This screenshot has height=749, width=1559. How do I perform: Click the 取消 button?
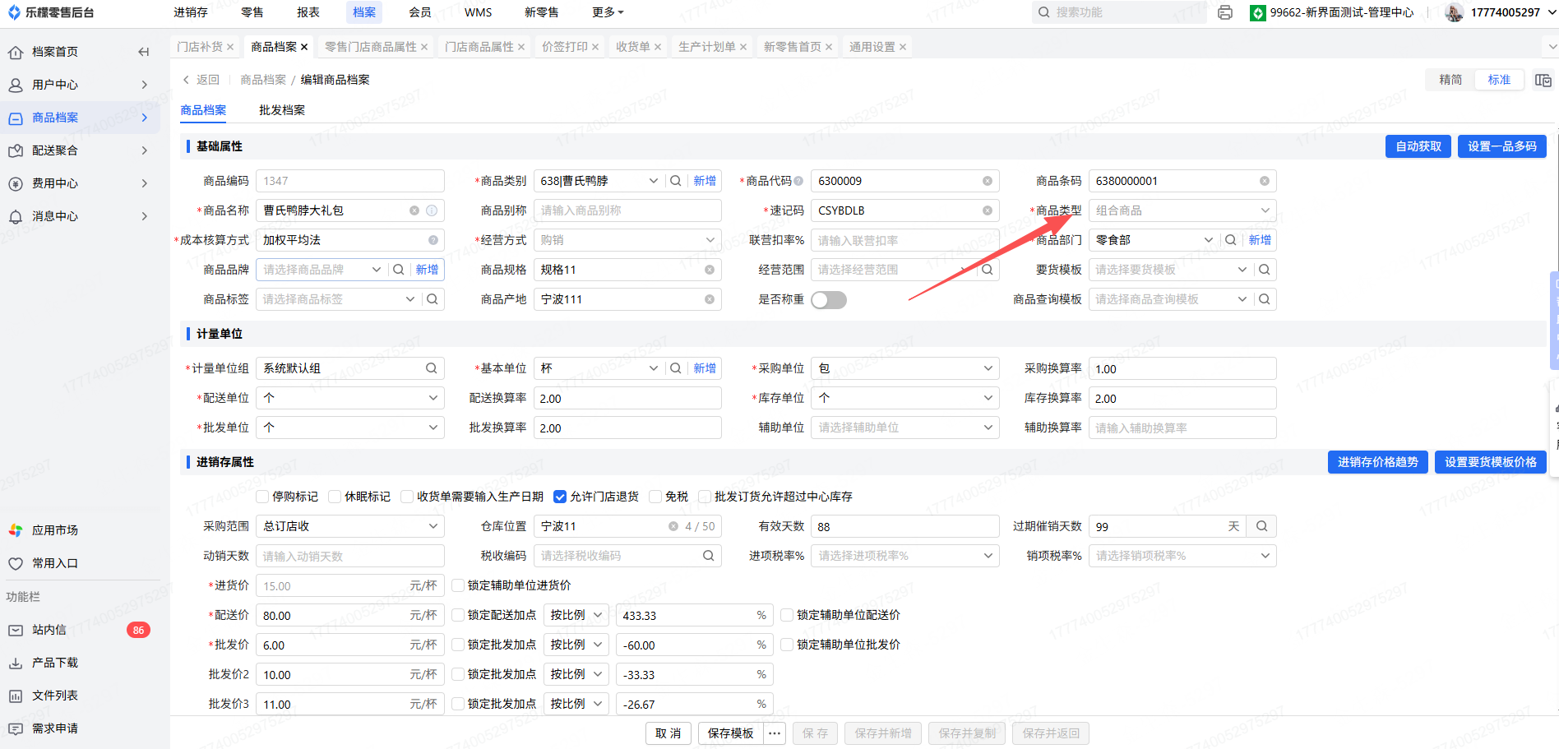pyautogui.click(x=668, y=733)
